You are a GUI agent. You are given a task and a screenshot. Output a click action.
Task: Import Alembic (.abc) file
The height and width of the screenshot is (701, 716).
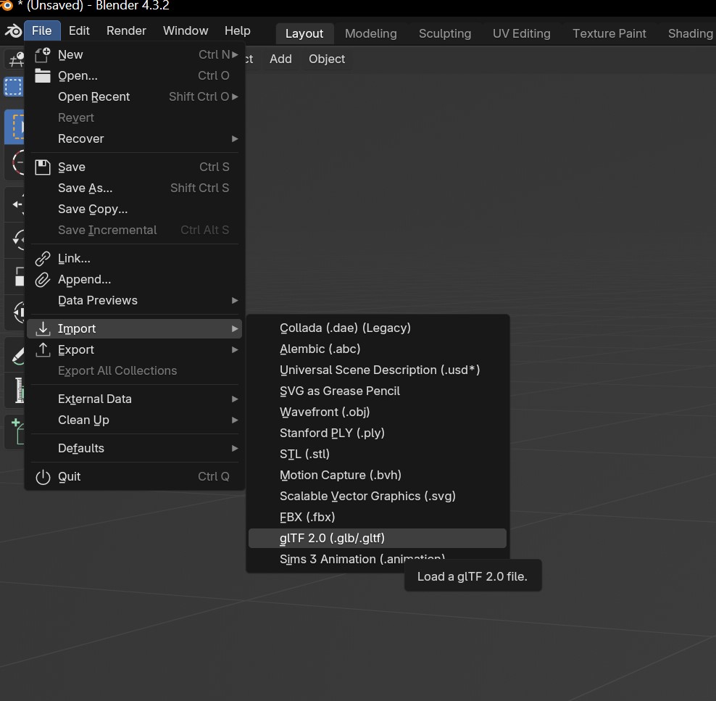coord(377,349)
